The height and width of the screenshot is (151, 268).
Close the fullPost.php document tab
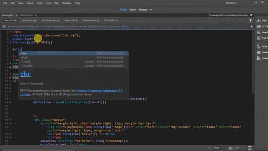(36, 15)
